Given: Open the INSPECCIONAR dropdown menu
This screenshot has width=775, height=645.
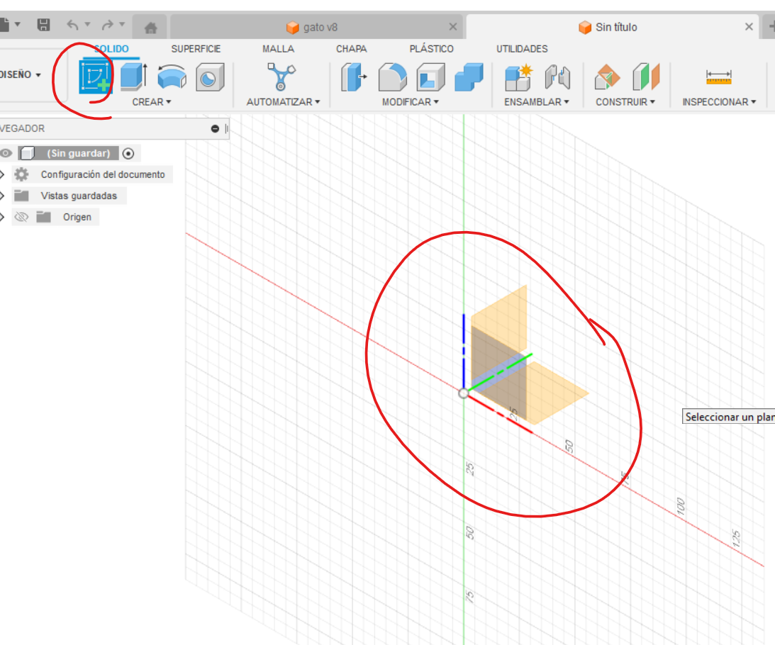Looking at the screenshot, I should [719, 102].
